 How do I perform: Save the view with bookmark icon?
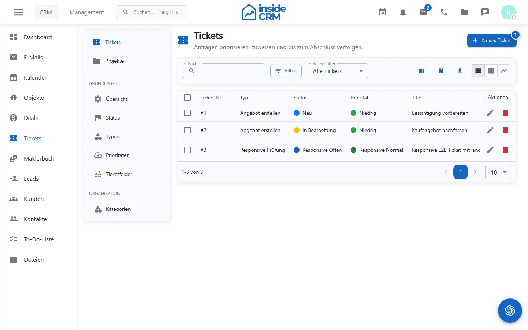[x=441, y=71]
